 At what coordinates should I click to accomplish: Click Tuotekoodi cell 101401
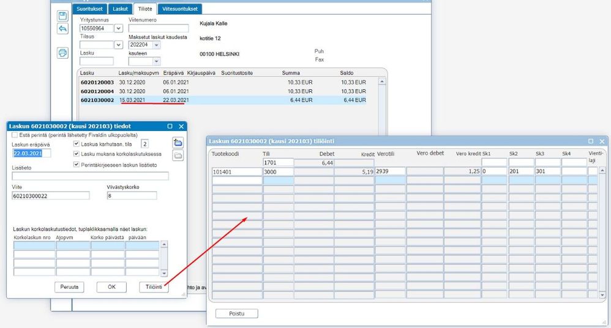coord(237,171)
